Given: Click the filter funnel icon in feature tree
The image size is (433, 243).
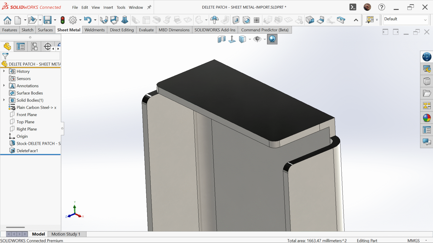Looking at the screenshot, I should pos(5,56).
